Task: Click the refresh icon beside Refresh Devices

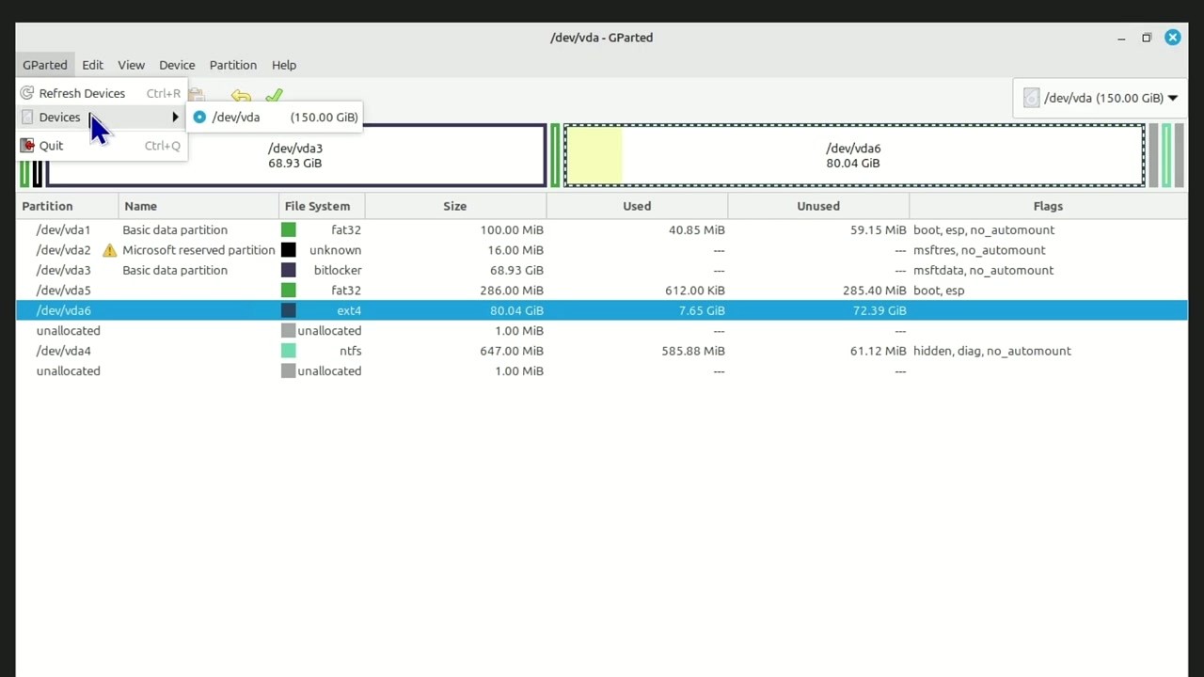Action: 26,93
